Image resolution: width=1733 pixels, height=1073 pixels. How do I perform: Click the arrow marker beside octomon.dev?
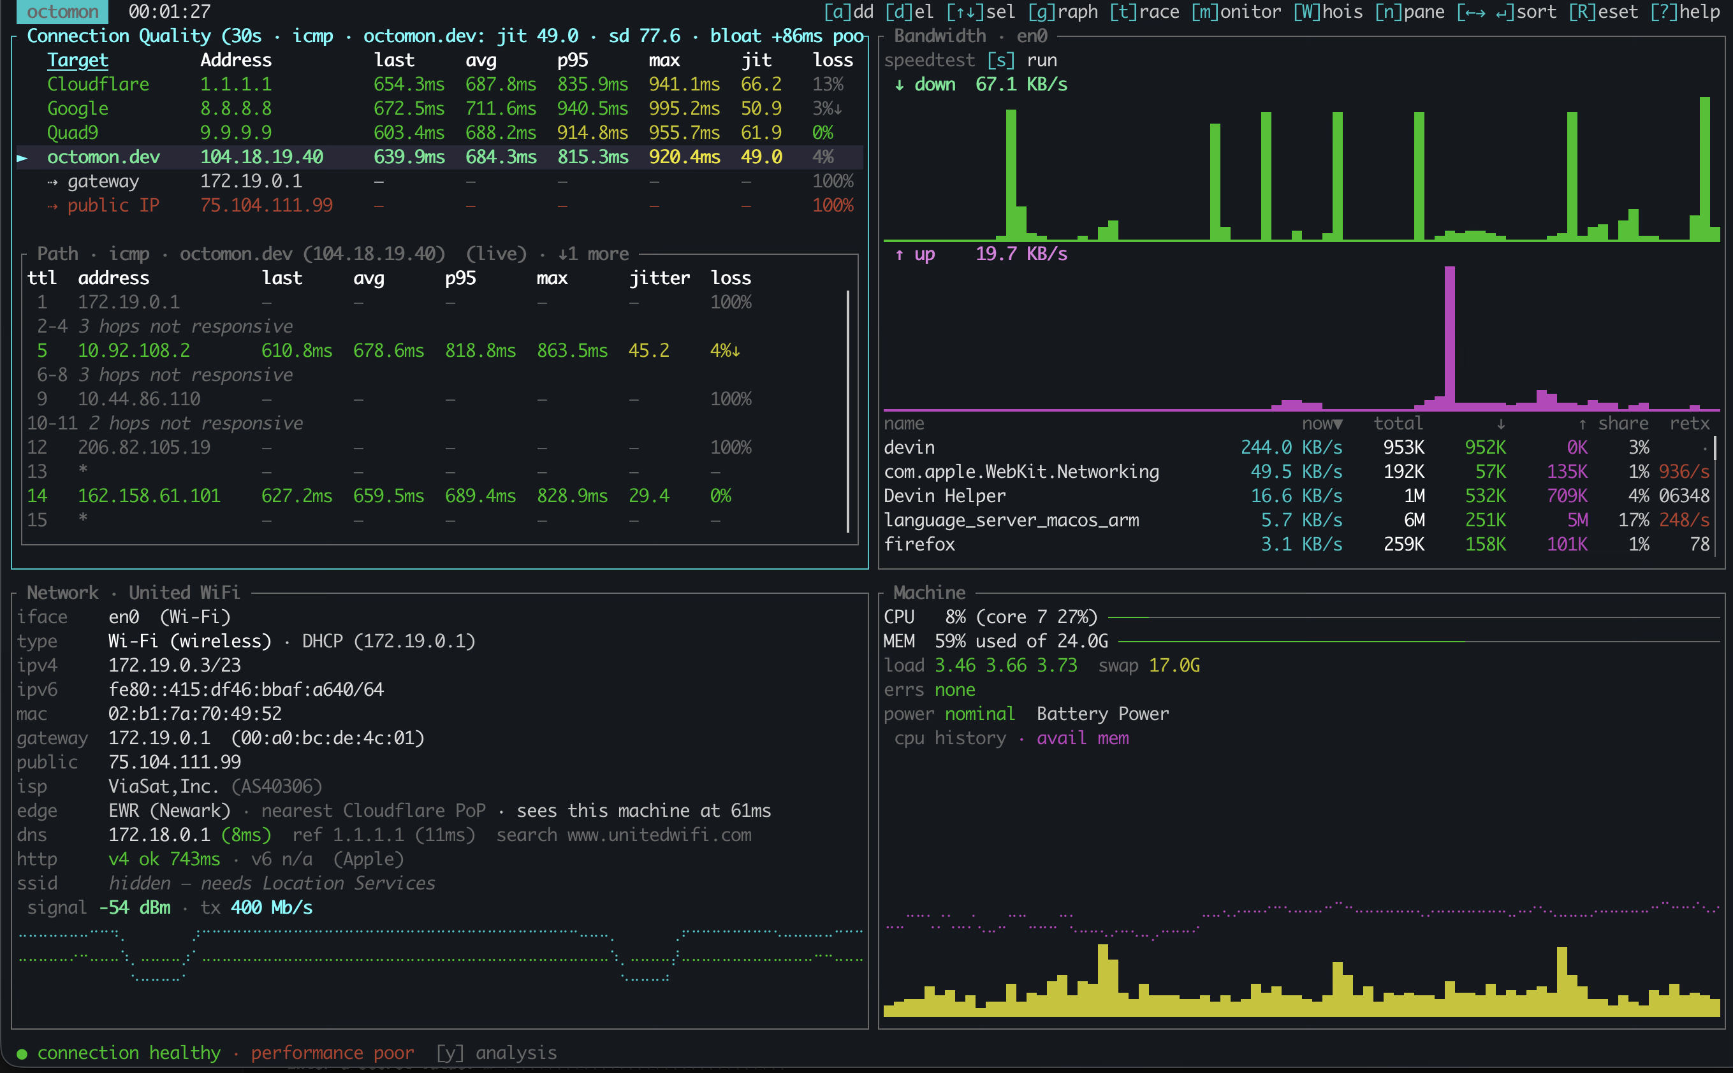tap(22, 157)
